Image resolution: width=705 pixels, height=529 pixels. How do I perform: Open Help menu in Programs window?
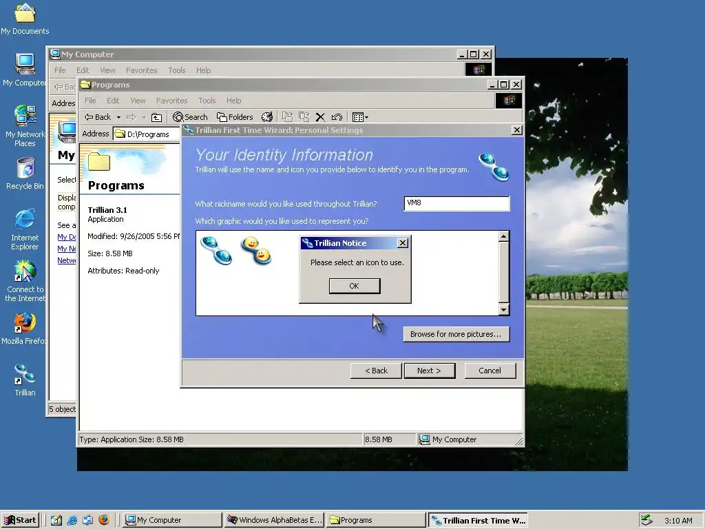(234, 101)
